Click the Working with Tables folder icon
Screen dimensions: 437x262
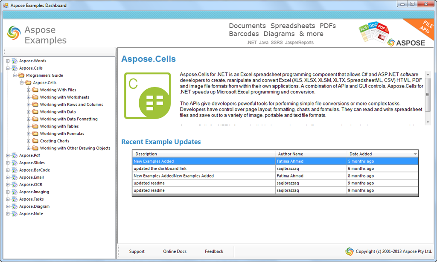(35, 126)
